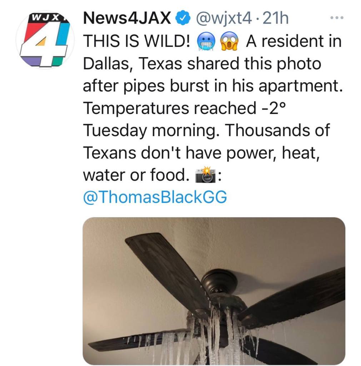Select the News4JAX display name
The image size is (361, 366).
(x=127, y=18)
